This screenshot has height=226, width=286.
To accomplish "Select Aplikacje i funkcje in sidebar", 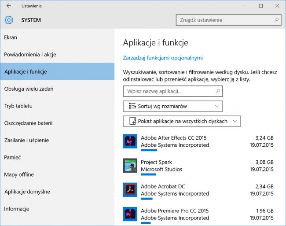I will pos(57,71).
